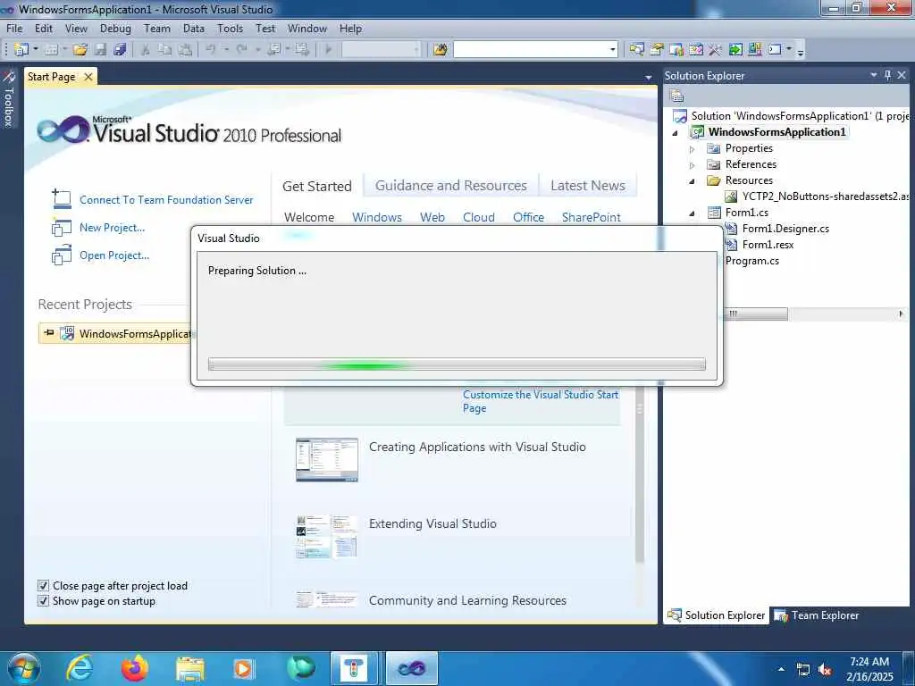Open Solution Explorer from the toolbar icon
This screenshot has width=915, height=686.
636,50
